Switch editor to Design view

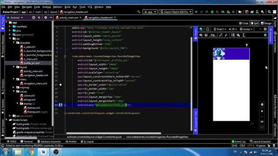click(x=266, y=23)
